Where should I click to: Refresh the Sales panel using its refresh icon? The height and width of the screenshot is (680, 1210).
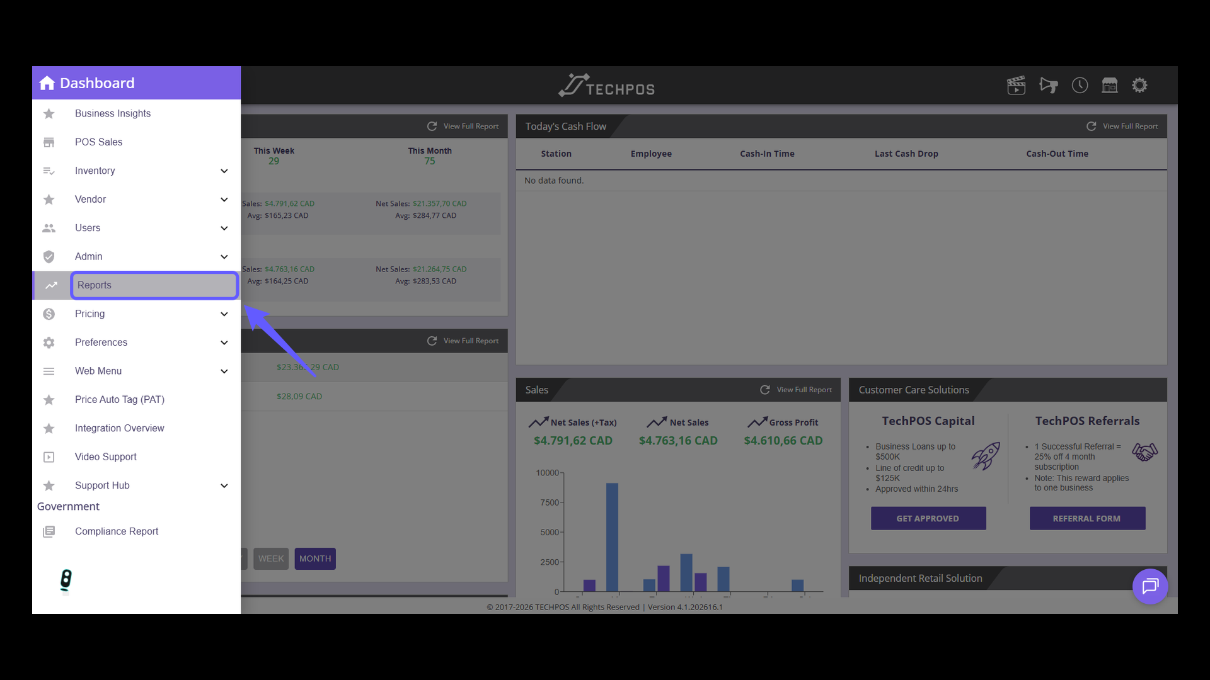765,389
